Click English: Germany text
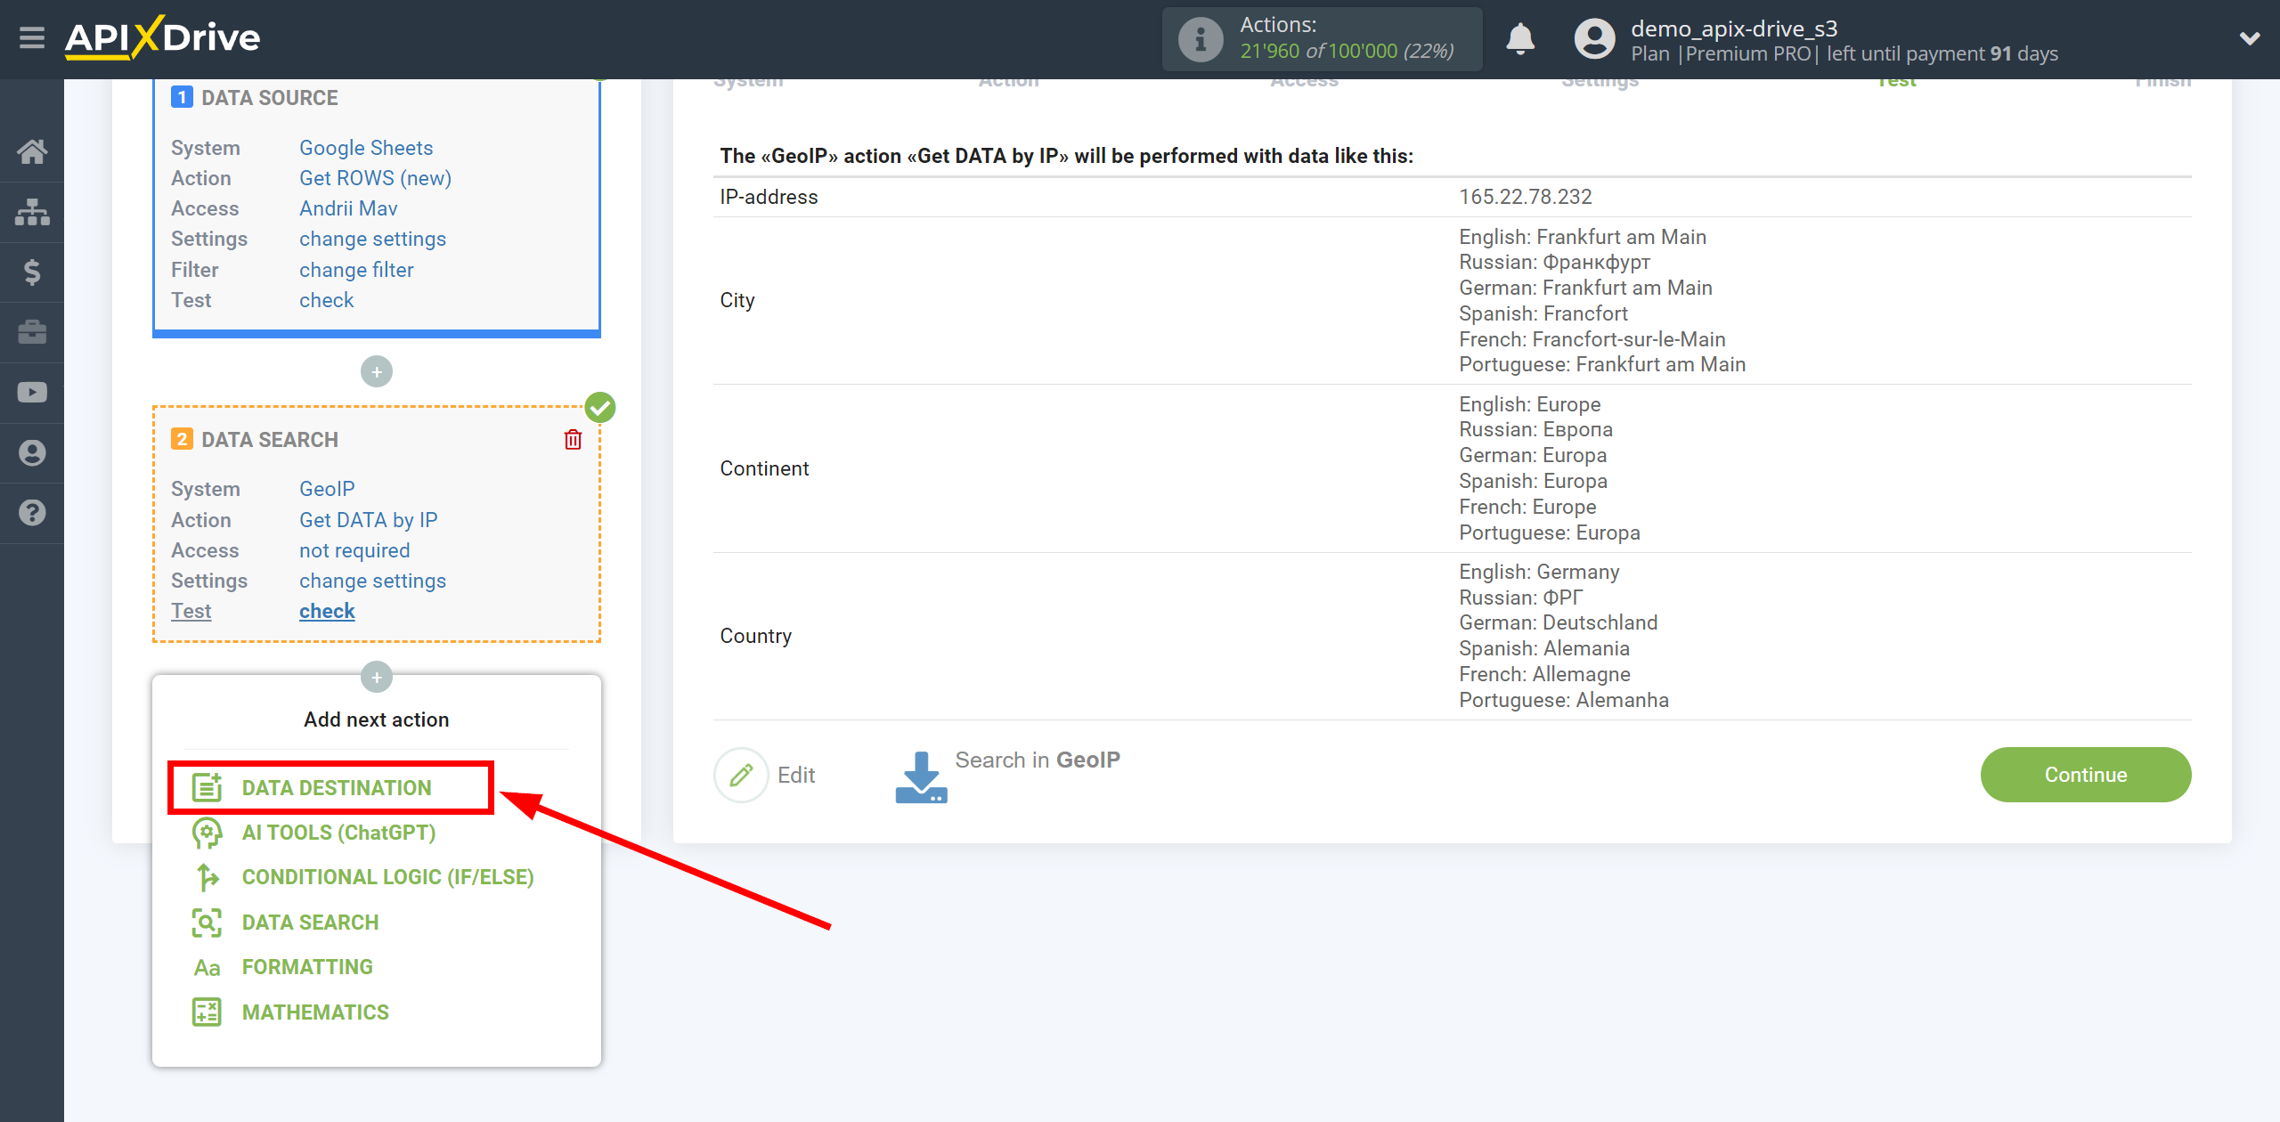Image resolution: width=2280 pixels, height=1122 pixels. click(x=1539, y=572)
